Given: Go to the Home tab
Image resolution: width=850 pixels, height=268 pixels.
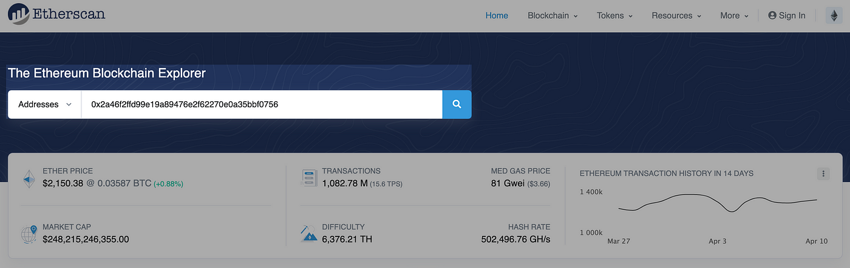Looking at the screenshot, I should (497, 16).
